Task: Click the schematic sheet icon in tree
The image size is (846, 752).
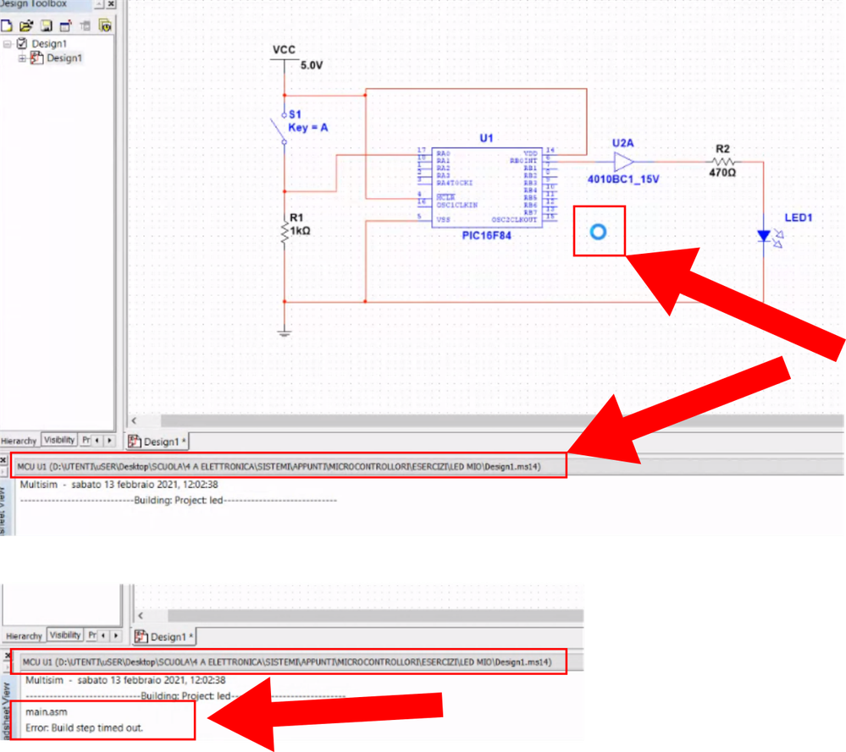Action: 36,58
